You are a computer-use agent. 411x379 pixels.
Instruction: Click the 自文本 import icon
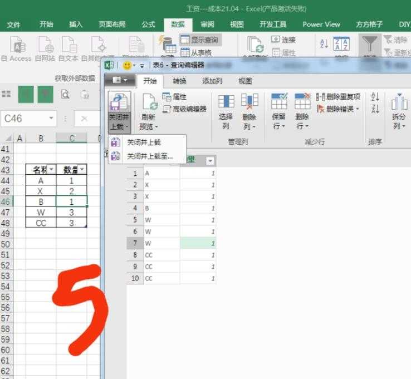click(x=69, y=45)
